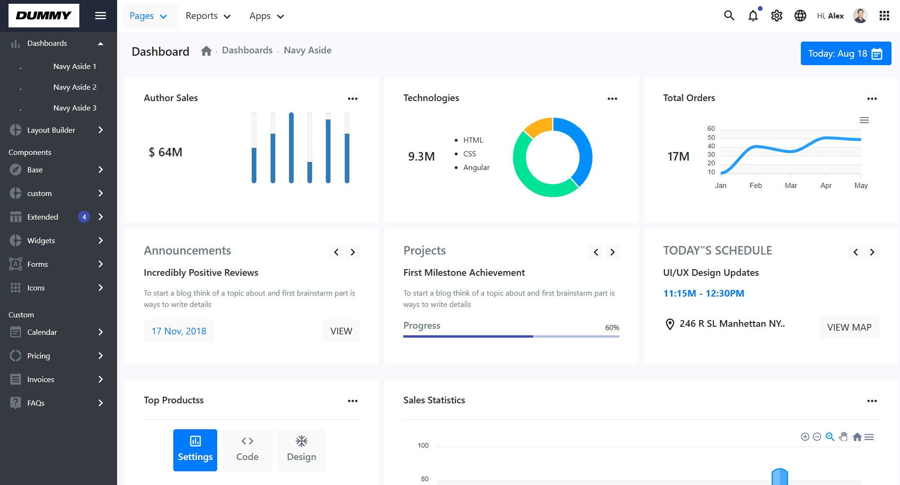Viewport: 900px width, 485px height.
Task: Expand the Layout Builder sidebar item
Action: coord(51,130)
